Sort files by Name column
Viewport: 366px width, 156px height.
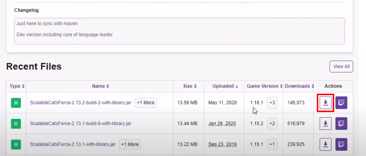[x=100, y=86]
